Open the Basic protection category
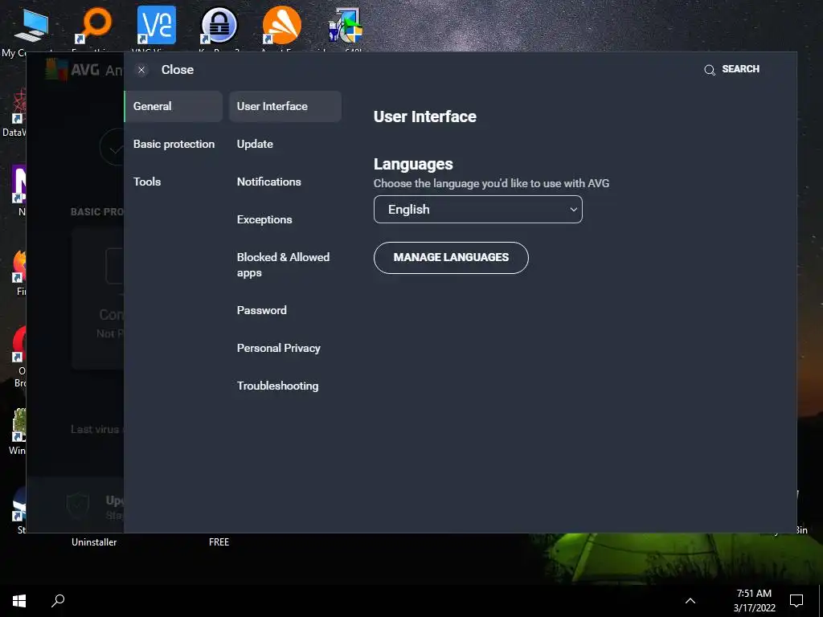Screen dimensions: 823x617 point(174,144)
